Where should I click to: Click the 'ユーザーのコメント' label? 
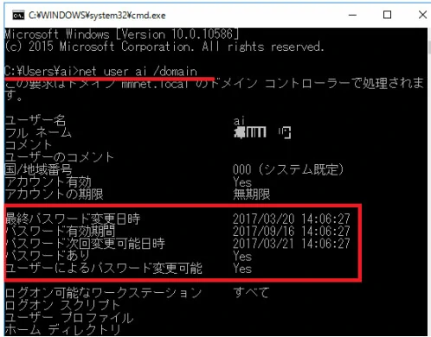click(x=60, y=157)
